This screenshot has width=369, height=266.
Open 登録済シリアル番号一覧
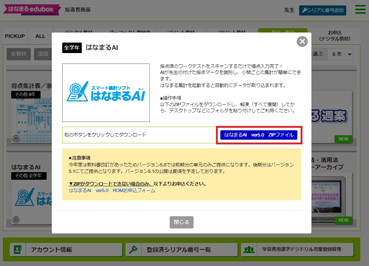(182, 249)
